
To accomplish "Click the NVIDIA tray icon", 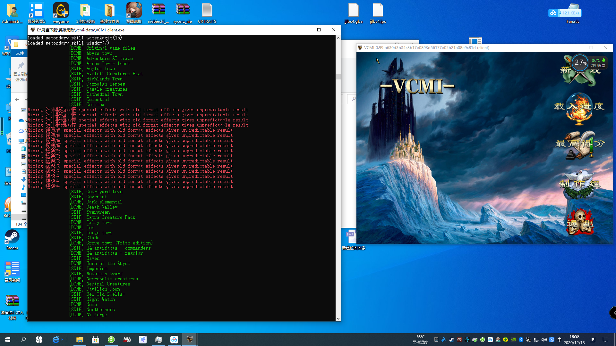I will point(513,340).
